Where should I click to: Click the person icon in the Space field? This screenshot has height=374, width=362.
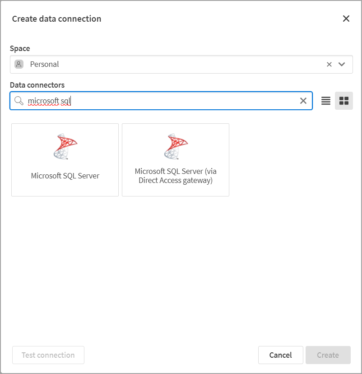(19, 64)
